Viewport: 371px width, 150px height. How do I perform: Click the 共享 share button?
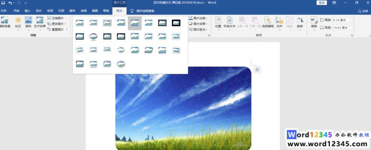tap(363, 11)
